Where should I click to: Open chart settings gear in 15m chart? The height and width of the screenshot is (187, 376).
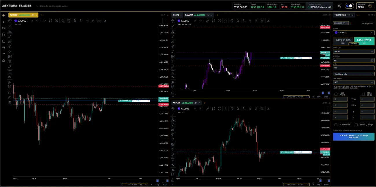[10, 21]
